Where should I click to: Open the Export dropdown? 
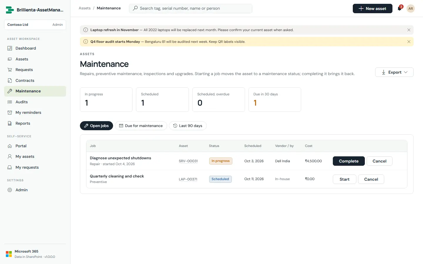[x=394, y=72]
